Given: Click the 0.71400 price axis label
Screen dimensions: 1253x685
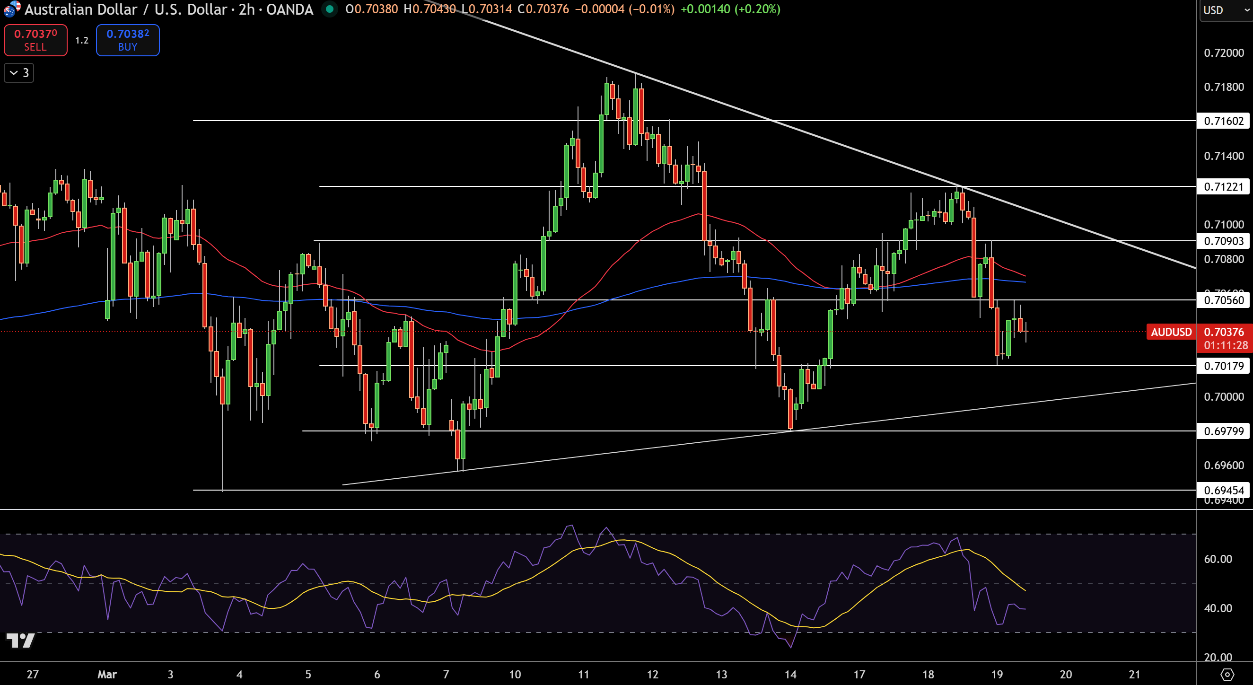Looking at the screenshot, I should (1224, 156).
